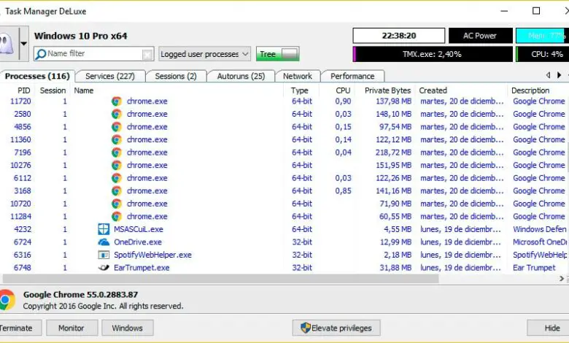Screen dimensions: 569x343
Task: Sort by Type column header
Action: tap(299, 90)
